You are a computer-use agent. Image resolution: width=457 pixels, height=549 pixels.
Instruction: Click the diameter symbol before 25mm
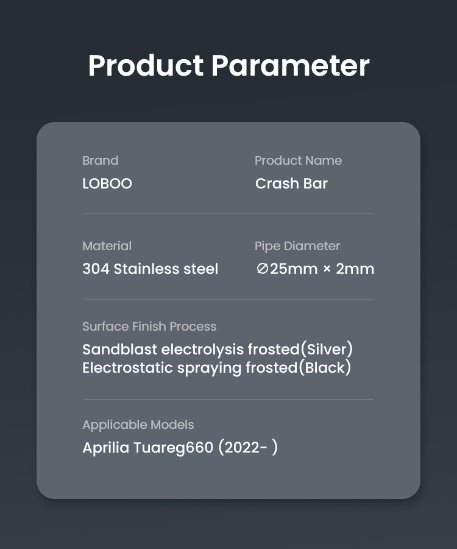point(262,269)
